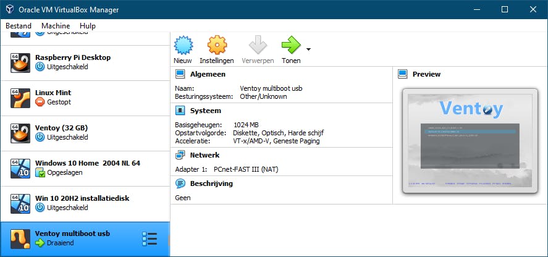Viewport: 548px width, 257px height.
Task: Click the Linux Mint OS icon
Action: click(x=20, y=98)
